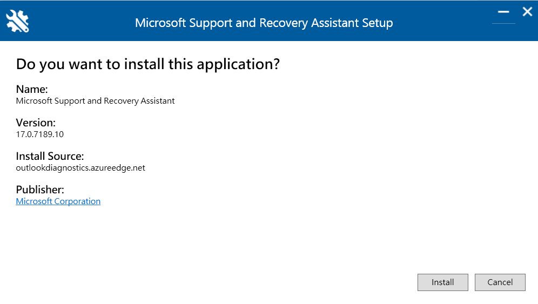Screen dimensions: 538x304
Task: Click the version number 17.0.7189.10
Action: click(40, 134)
